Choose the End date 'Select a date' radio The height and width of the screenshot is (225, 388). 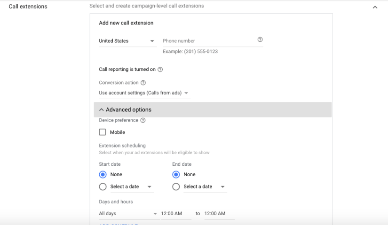pos(176,186)
